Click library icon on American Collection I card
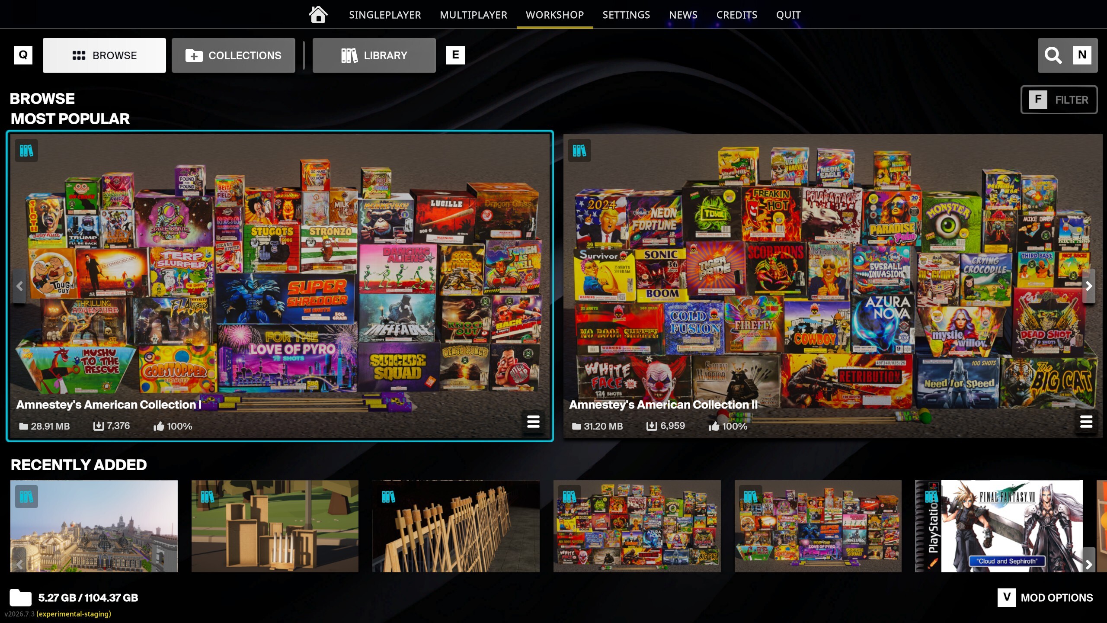The height and width of the screenshot is (623, 1107). [x=26, y=151]
